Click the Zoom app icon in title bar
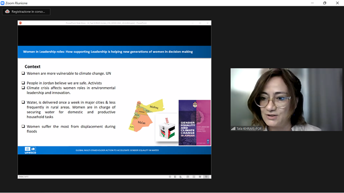The image size is (344, 193). [3, 3]
